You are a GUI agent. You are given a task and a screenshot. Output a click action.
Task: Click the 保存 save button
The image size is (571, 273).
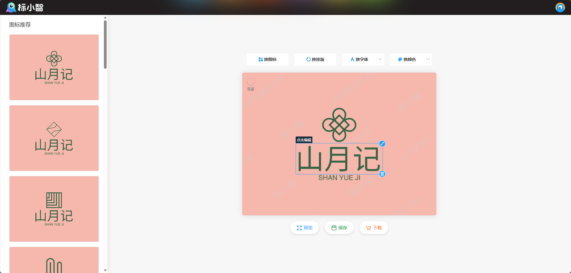click(x=339, y=228)
